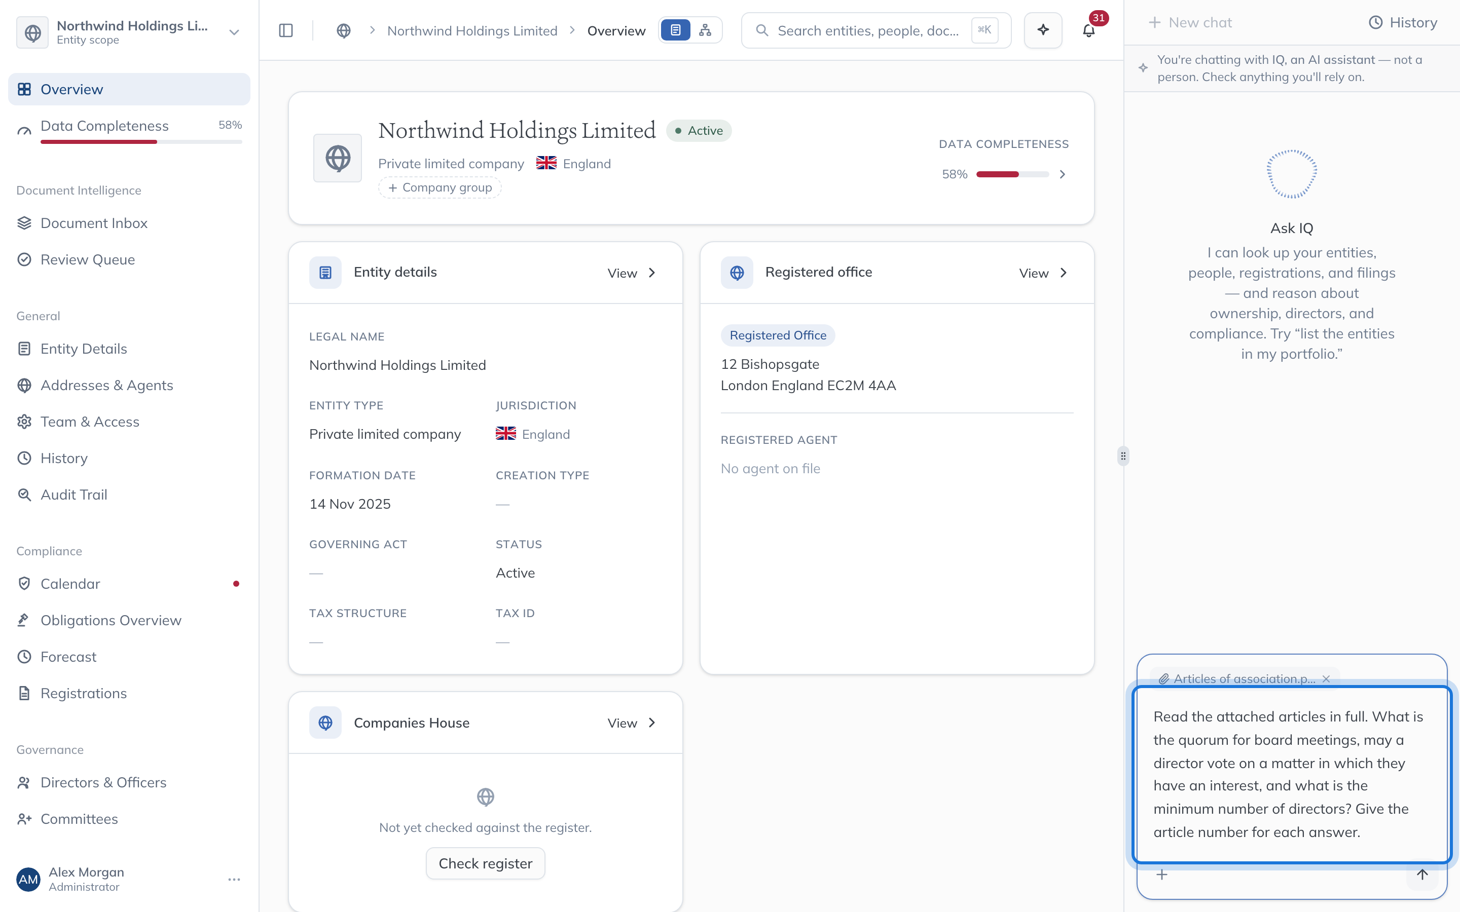The image size is (1460, 912).
Task: Click Northwind Holdings Limited breadcrumb link
Action: 472,31
